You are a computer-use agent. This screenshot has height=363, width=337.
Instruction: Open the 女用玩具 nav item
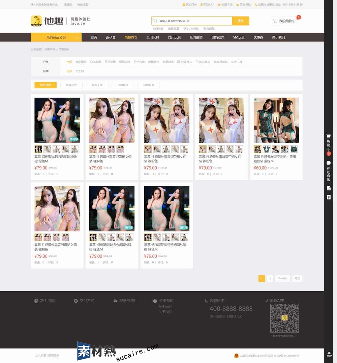coord(174,37)
